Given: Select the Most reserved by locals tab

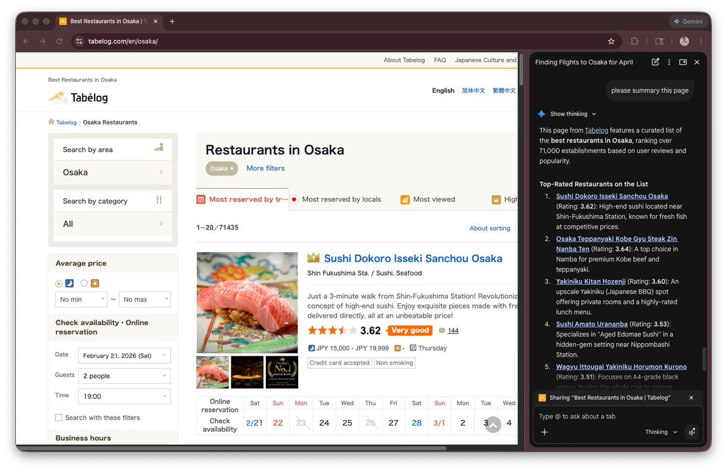Looking at the screenshot, I should point(336,199).
